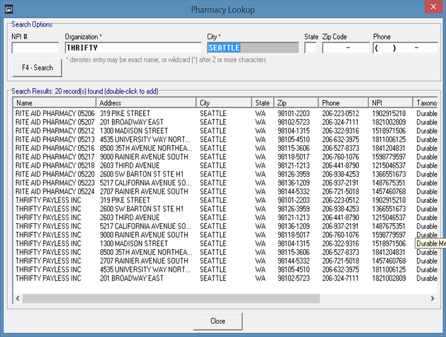This screenshot has height=337, width=446.
Task: Click the Phone number input field
Action: coord(406,48)
